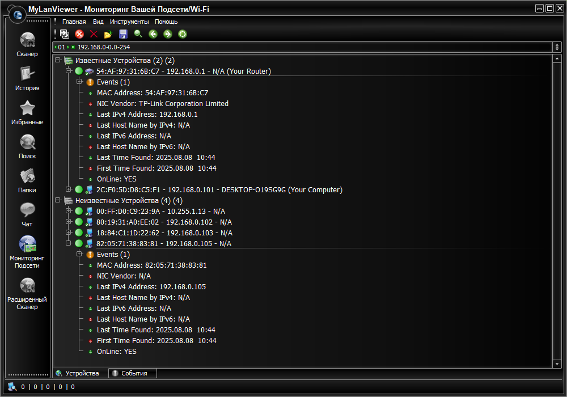Viewport: 567px width, 397px height.
Task: Open the Папки shared folders section
Action: (27, 181)
